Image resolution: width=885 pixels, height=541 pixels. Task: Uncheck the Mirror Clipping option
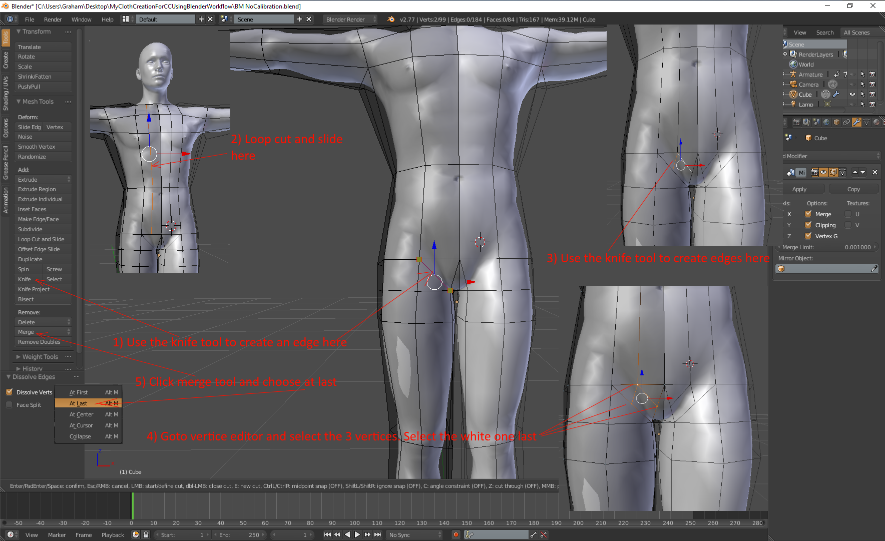pos(808,225)
